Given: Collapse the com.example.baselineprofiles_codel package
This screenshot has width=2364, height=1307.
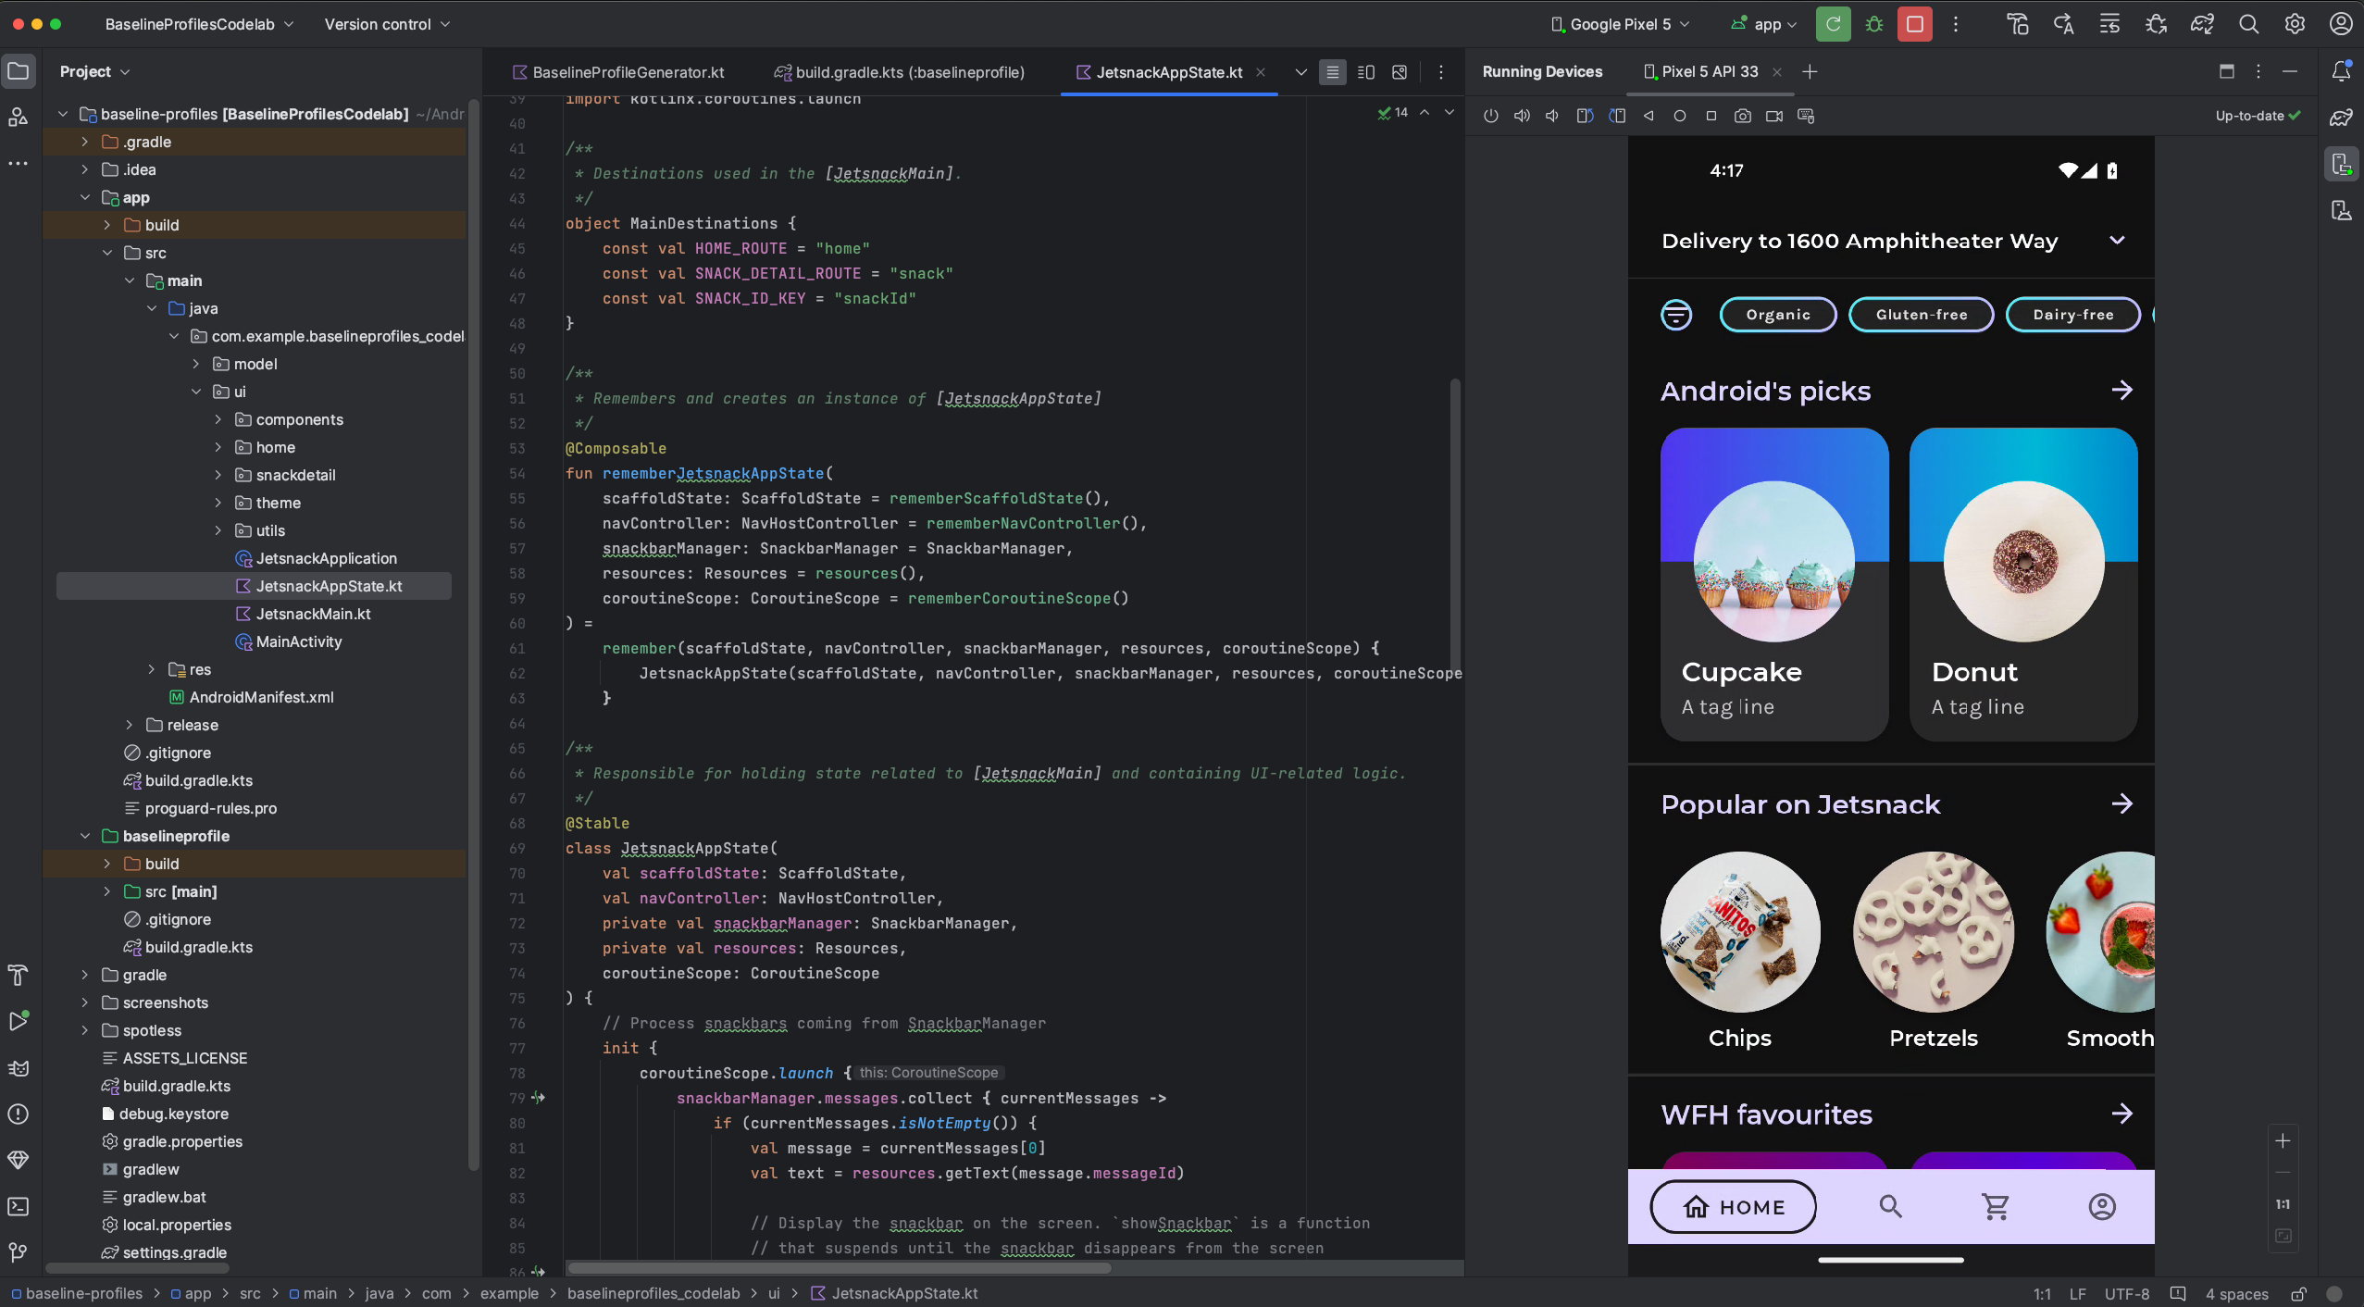Looking at the screenshot, I should click(176, 336).
